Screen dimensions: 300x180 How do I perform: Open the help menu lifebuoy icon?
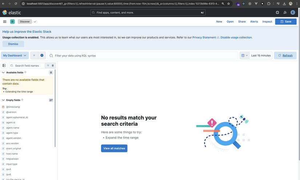point(277,12)
